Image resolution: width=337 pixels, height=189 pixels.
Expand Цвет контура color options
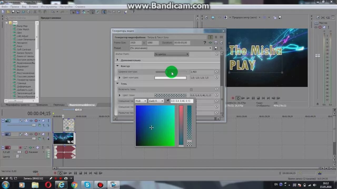tap(120, 78)
